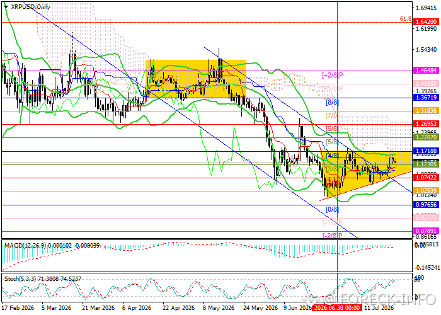This screenshot has width=441, height=315.
Task: Click the XRPUSD,Daily chart title
Action: 30,7
